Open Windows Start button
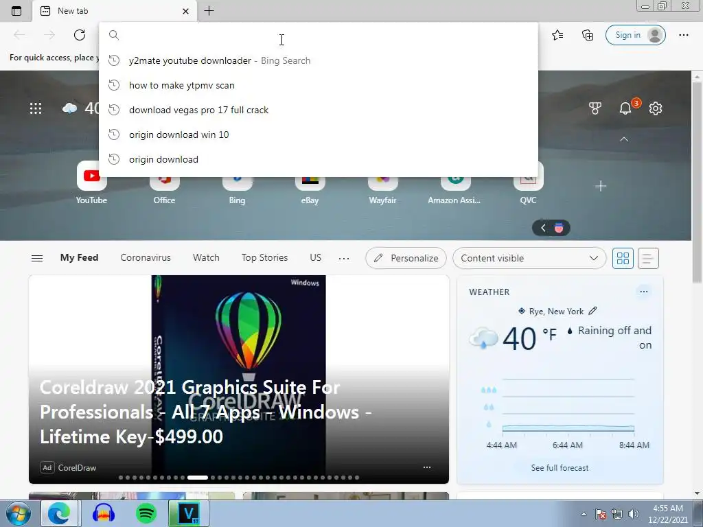The height and width of the screenshot is (527, 703). [19, 513]
